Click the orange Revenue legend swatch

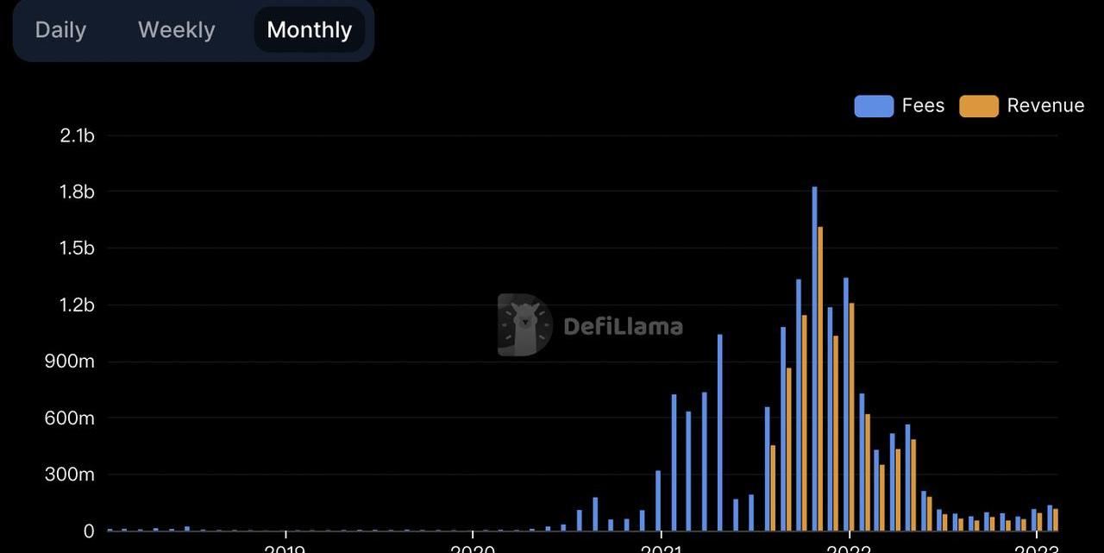point(978,106)
